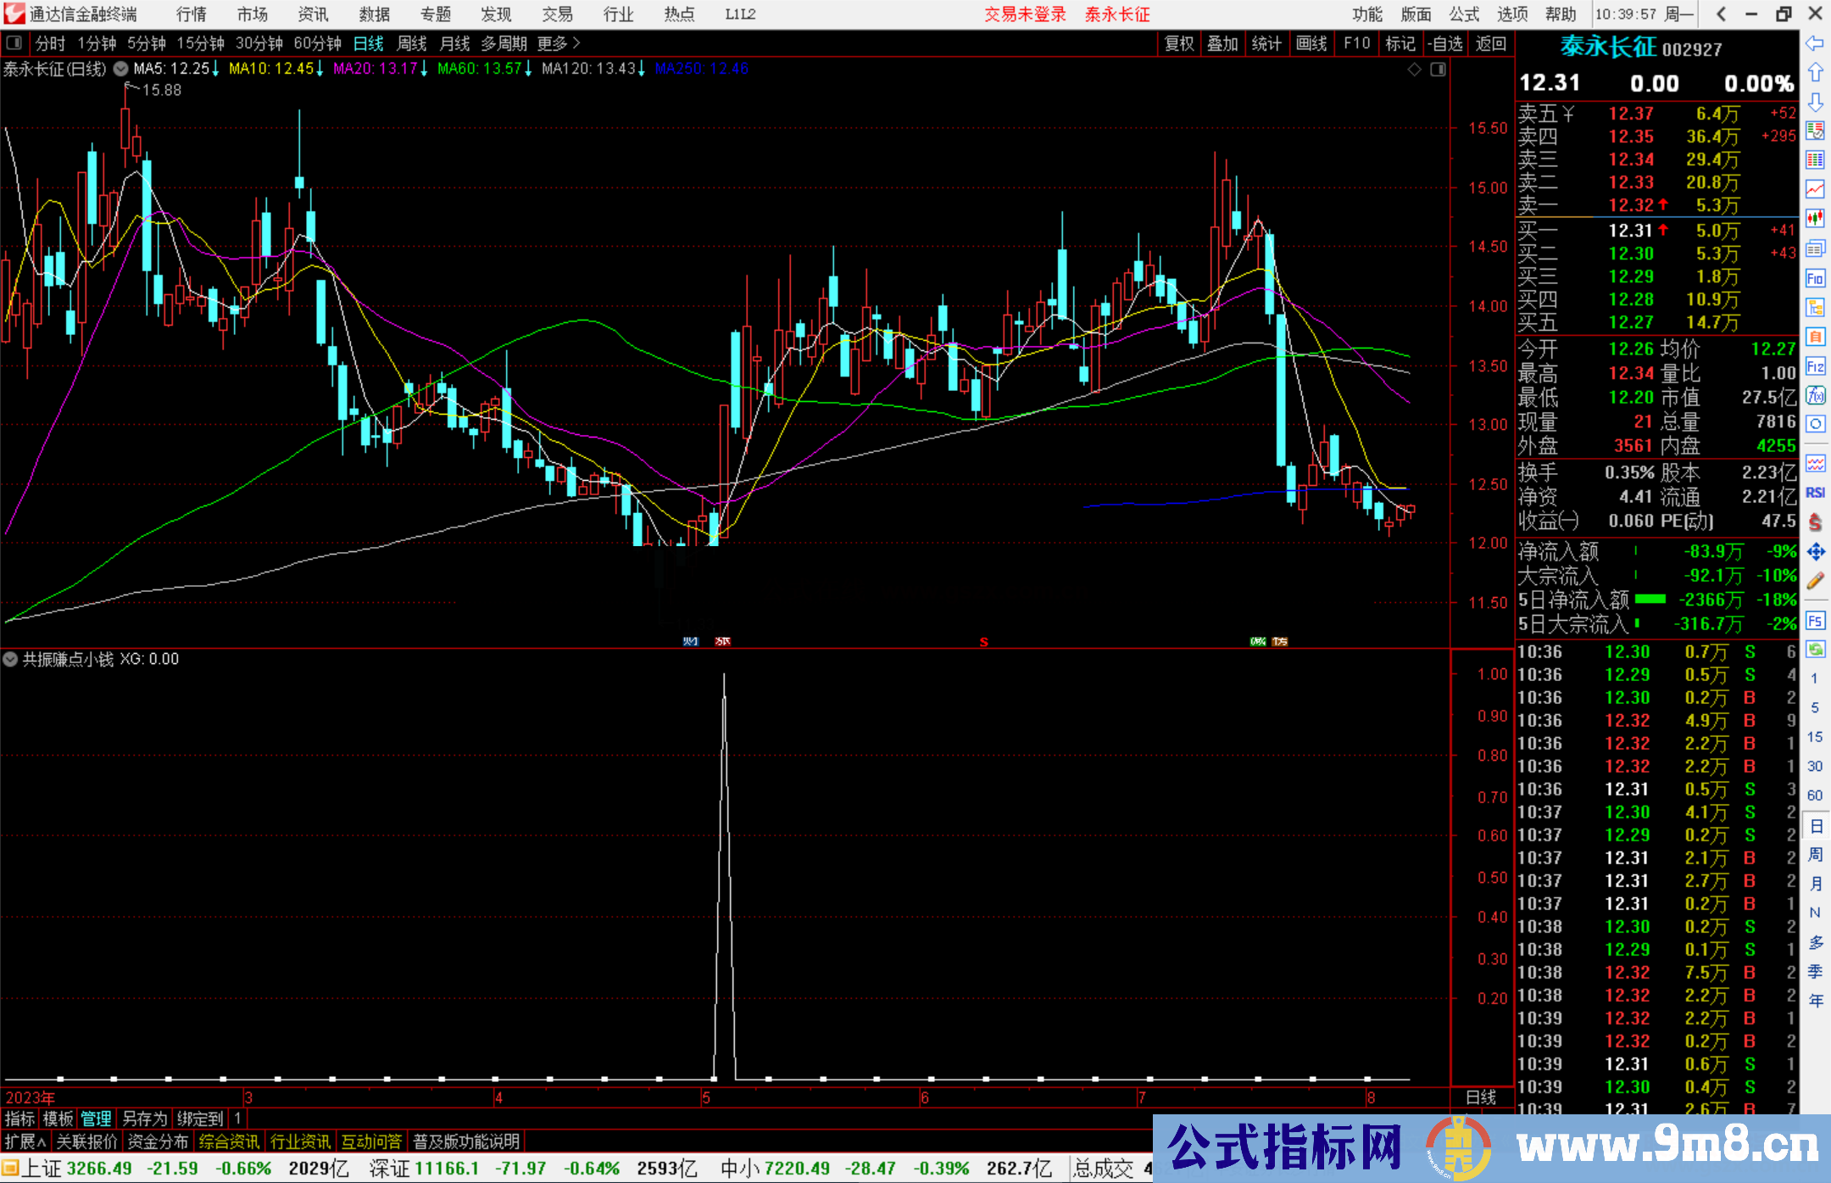Click the 5日净流入额 green bar

[x=1650, y=600]
